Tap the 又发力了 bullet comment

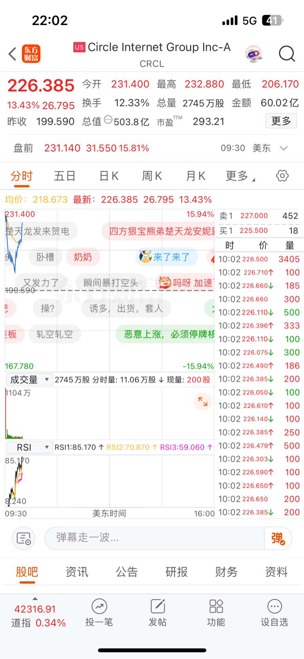tap(41, 283)
